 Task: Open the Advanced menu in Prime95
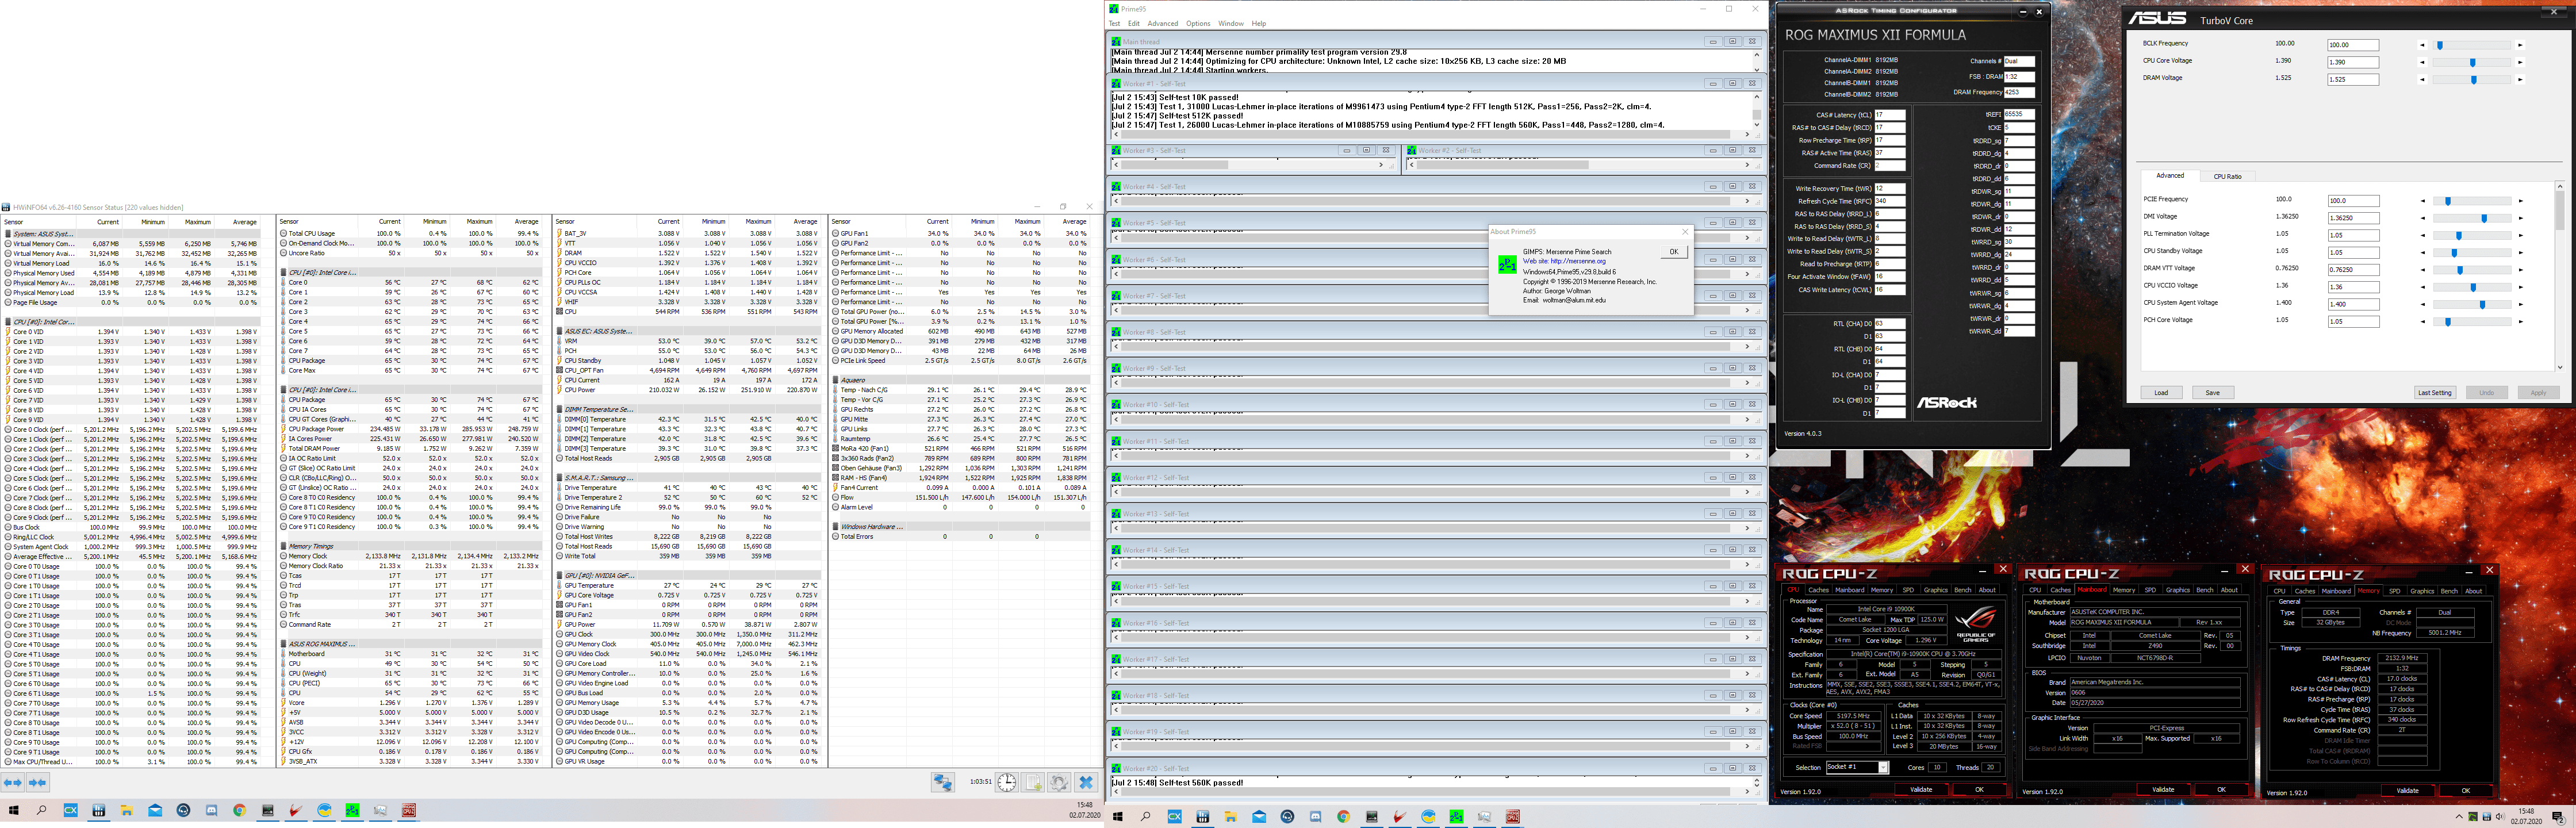coord(1162,23)
